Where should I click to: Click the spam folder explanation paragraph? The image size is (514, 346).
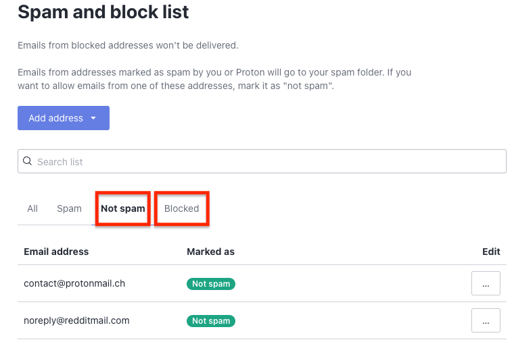point(214,79)
